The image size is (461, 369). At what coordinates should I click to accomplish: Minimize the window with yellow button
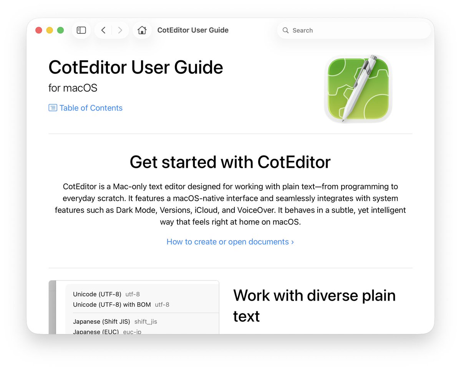click(x=50, y=30)
